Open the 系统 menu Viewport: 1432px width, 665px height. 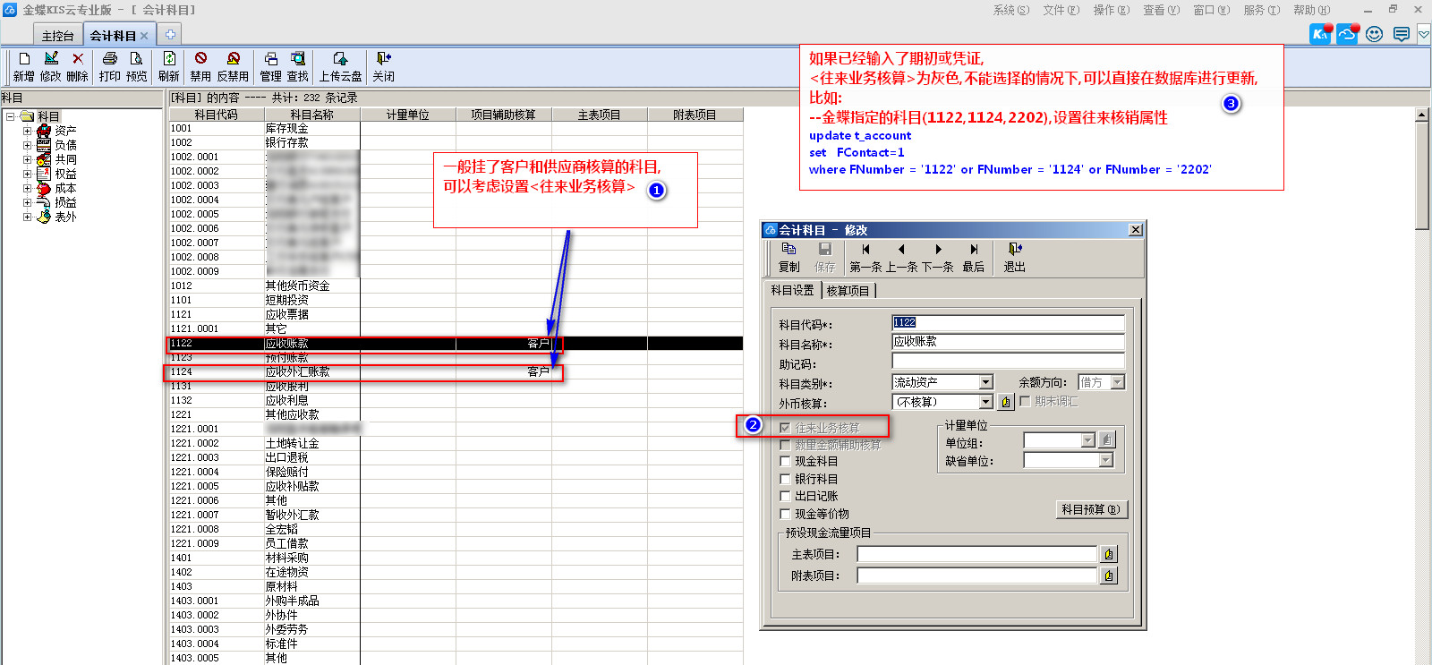1010,10
